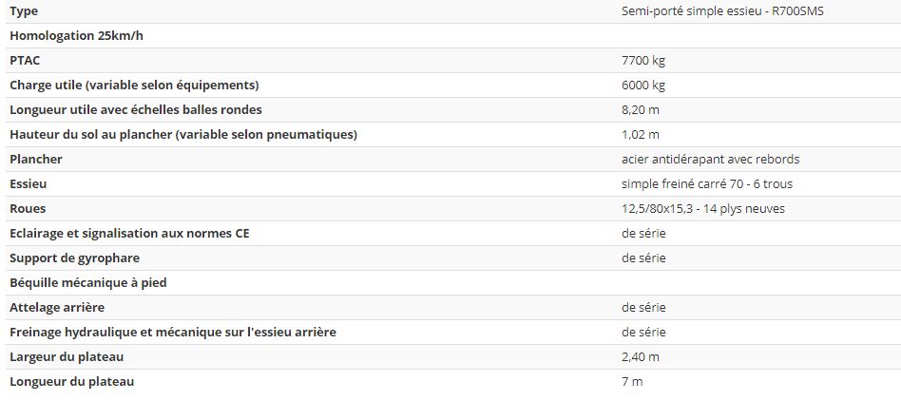Click the wheels value '12,5/80x15,3 - 14 plys neuves'
The image size is (901, 401).
click(x=703, y=208)
